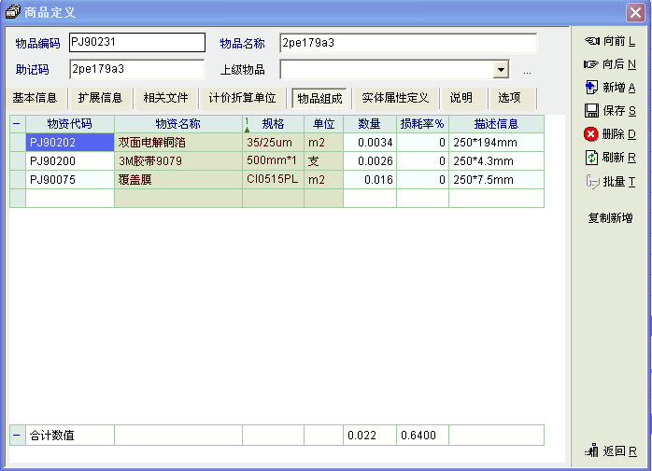This screenshot has width=652, height=471.
Task: Click the 返回 return icon
Action: click(x=590, y=451)
